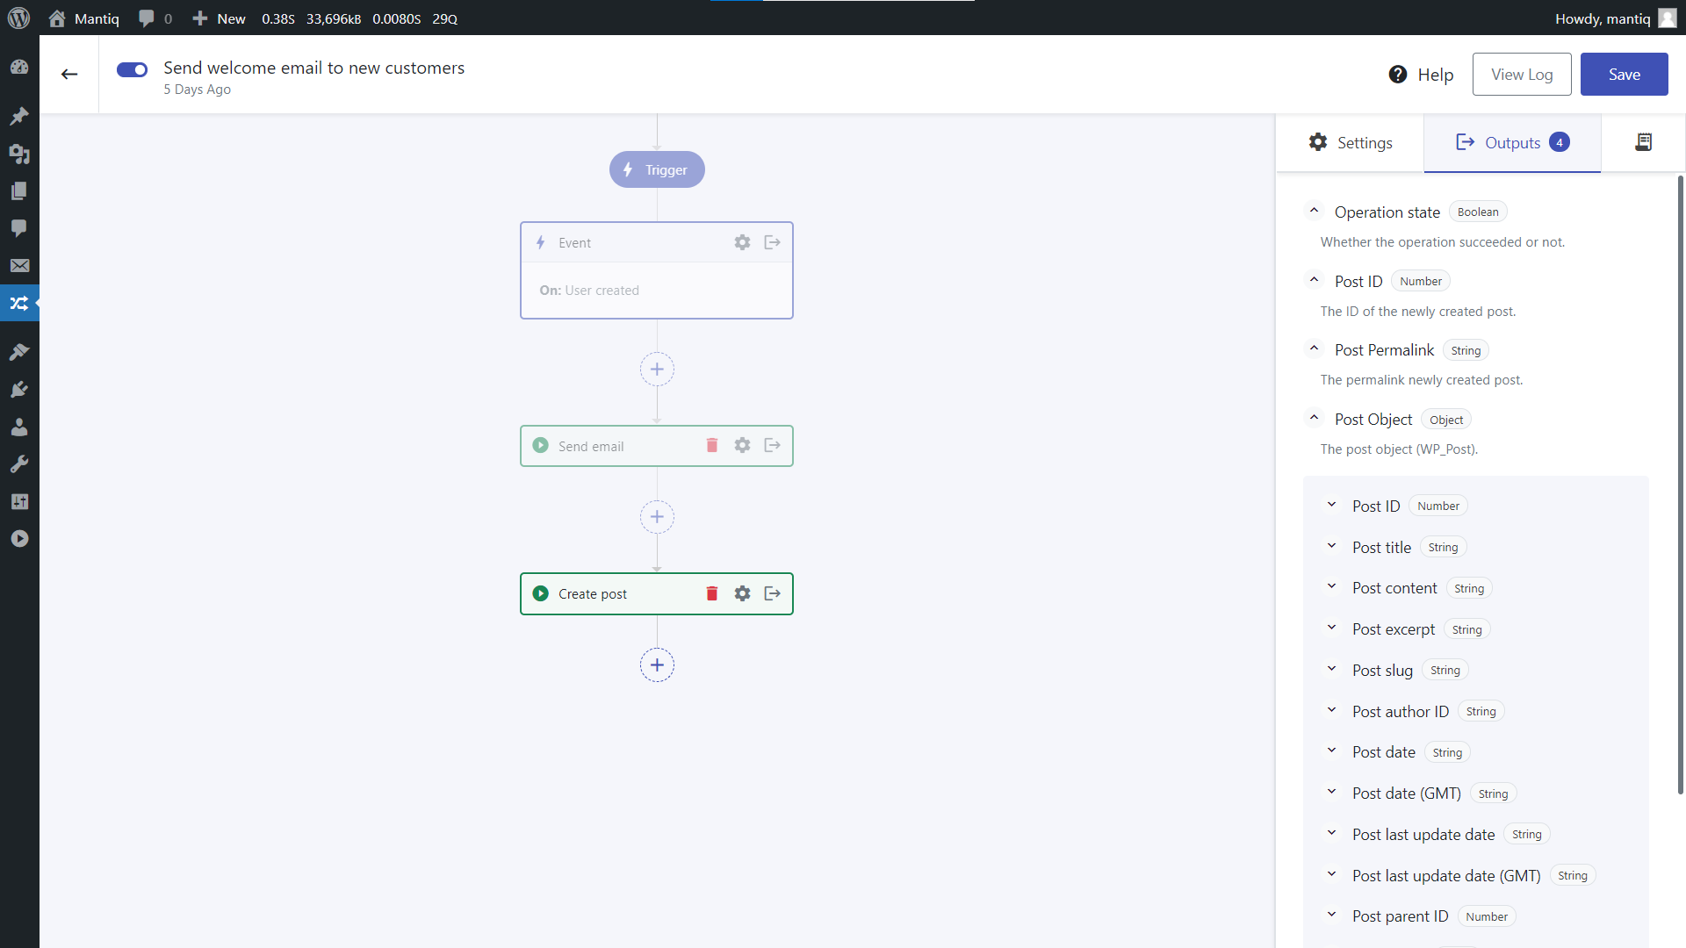Open the WordPress Plugins sidebar icon
This screenshot has width=1686, height=948.
pos(19,390)
